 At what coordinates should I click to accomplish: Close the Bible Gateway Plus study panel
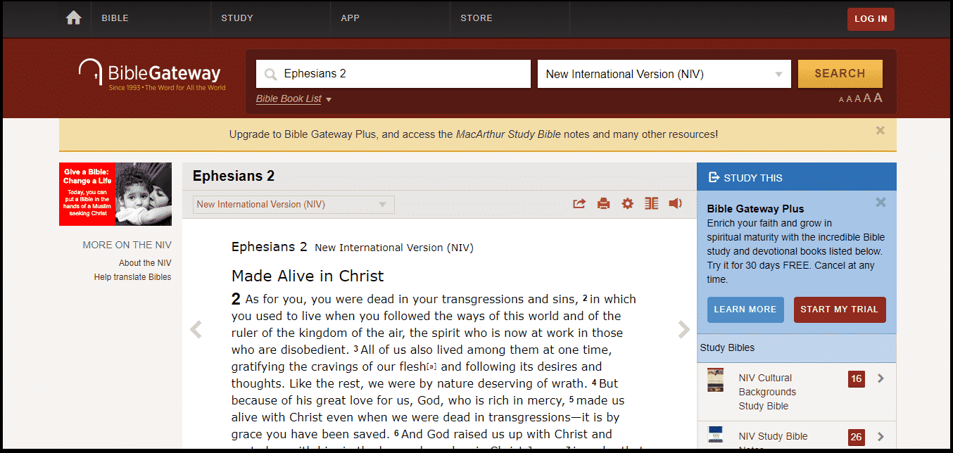pos(881,202)
